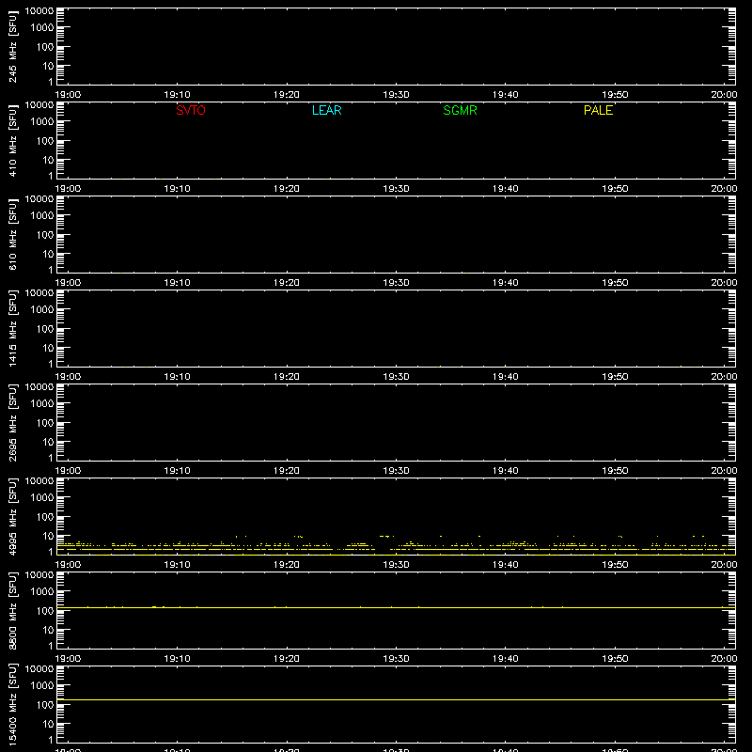Select the 1415 MHz [SFU] axis title
Image resolution: width=752 pixels, height=752 pixels.
12,328
